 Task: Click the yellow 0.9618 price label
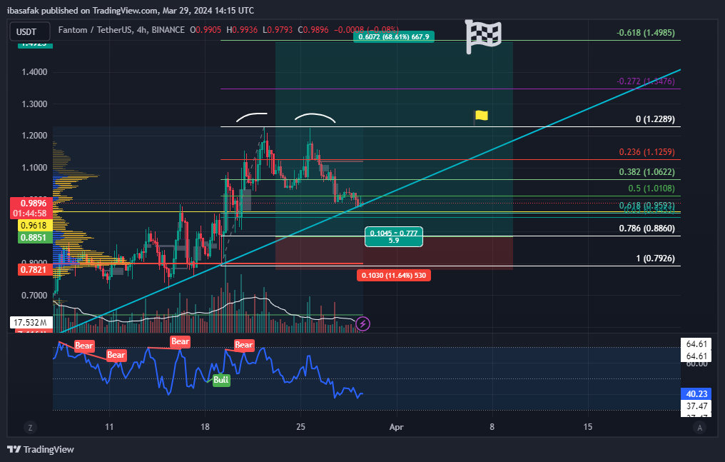[x=35, y=226]
